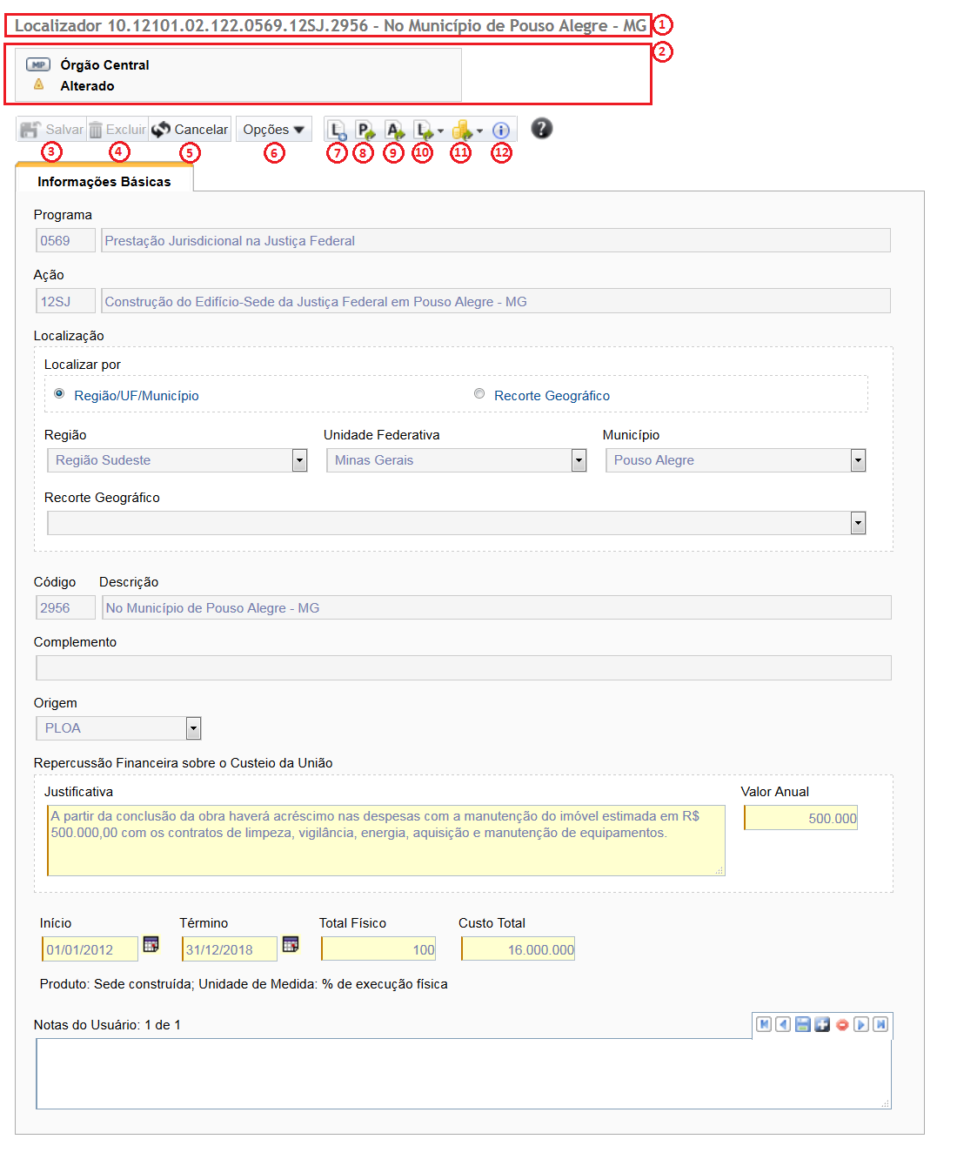957x1166 pixels.
Task: Open the Unidade Federativa dropdown
Action: (579, 460)
